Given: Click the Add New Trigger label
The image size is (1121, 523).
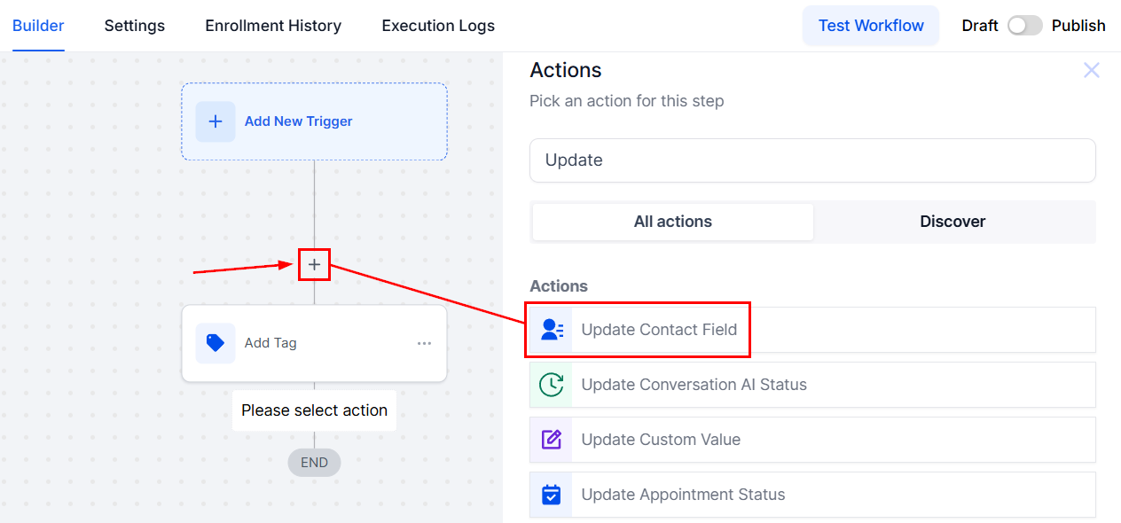Looking at the screenshot, I should pos(298,121).
